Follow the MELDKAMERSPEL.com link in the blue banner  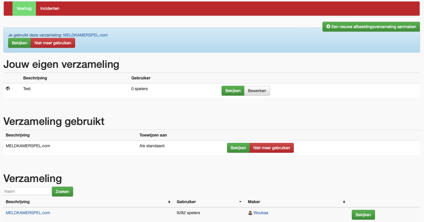coord(85,35)
